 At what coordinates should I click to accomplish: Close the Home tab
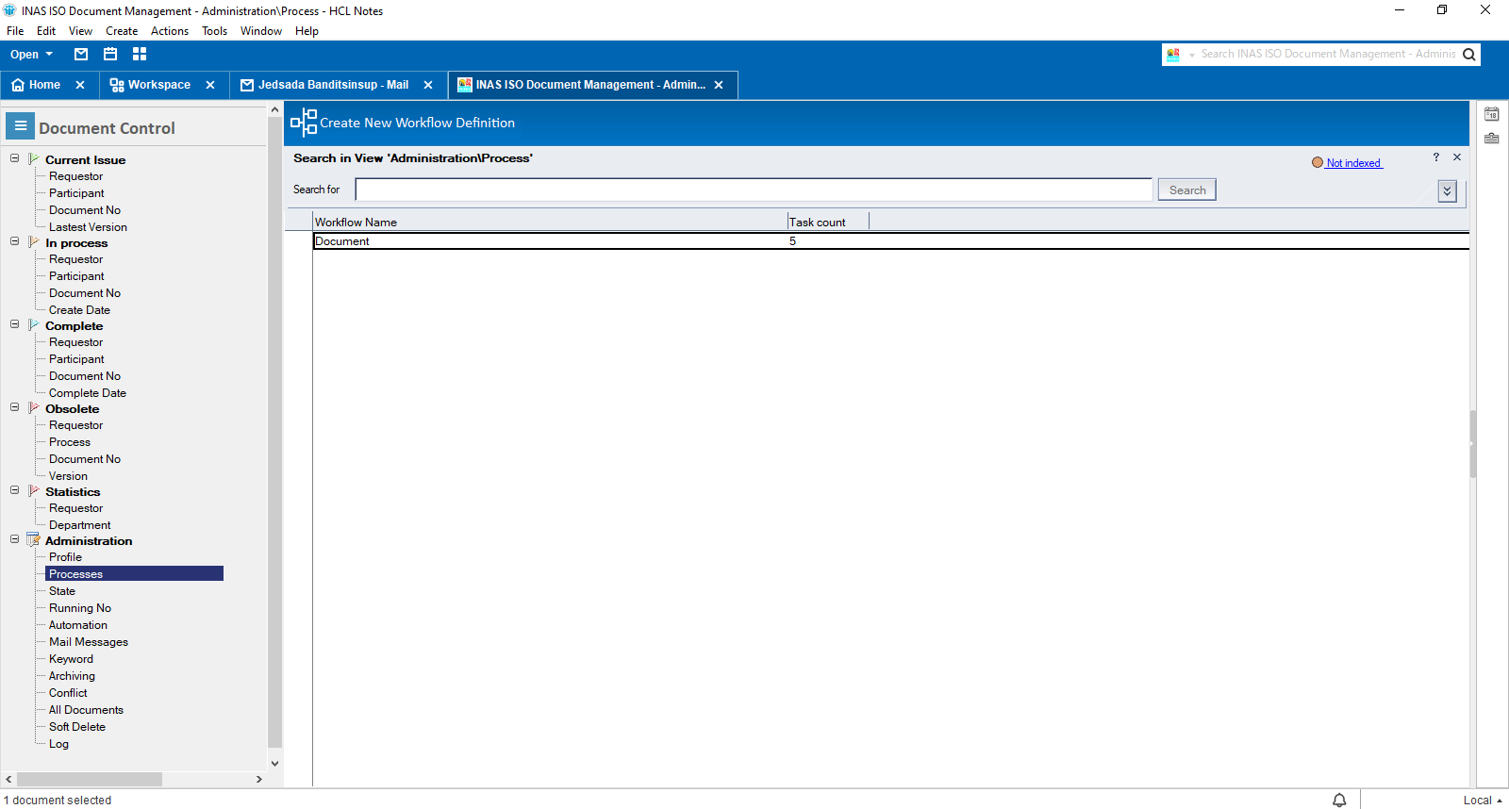(80, 85)
